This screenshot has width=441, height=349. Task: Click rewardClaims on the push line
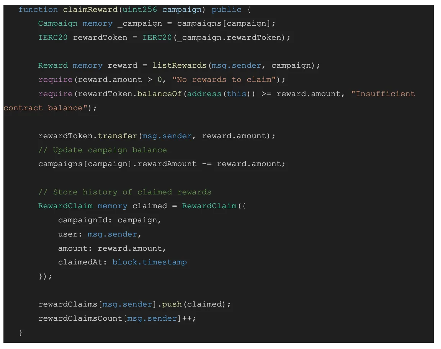point(68,304)
